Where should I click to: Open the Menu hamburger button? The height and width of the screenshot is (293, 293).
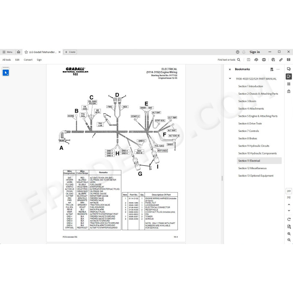[x=7, y=52]
